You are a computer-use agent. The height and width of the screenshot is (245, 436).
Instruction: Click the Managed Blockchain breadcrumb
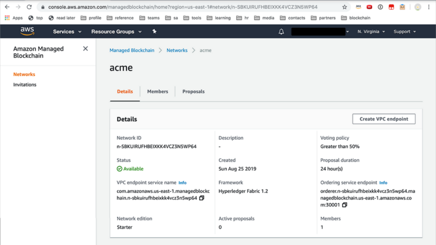click(132, 50)
